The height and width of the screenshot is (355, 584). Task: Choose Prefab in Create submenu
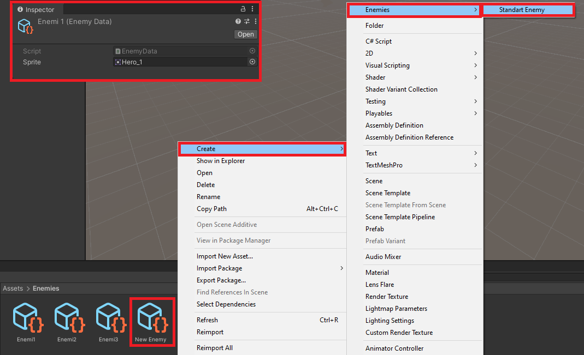point(415,229)
